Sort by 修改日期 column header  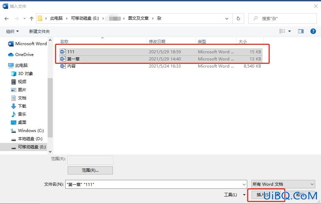157,42
